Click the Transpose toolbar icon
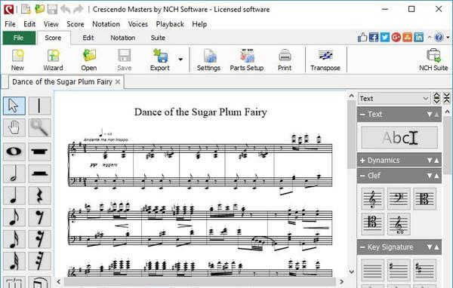 [325, 60]
